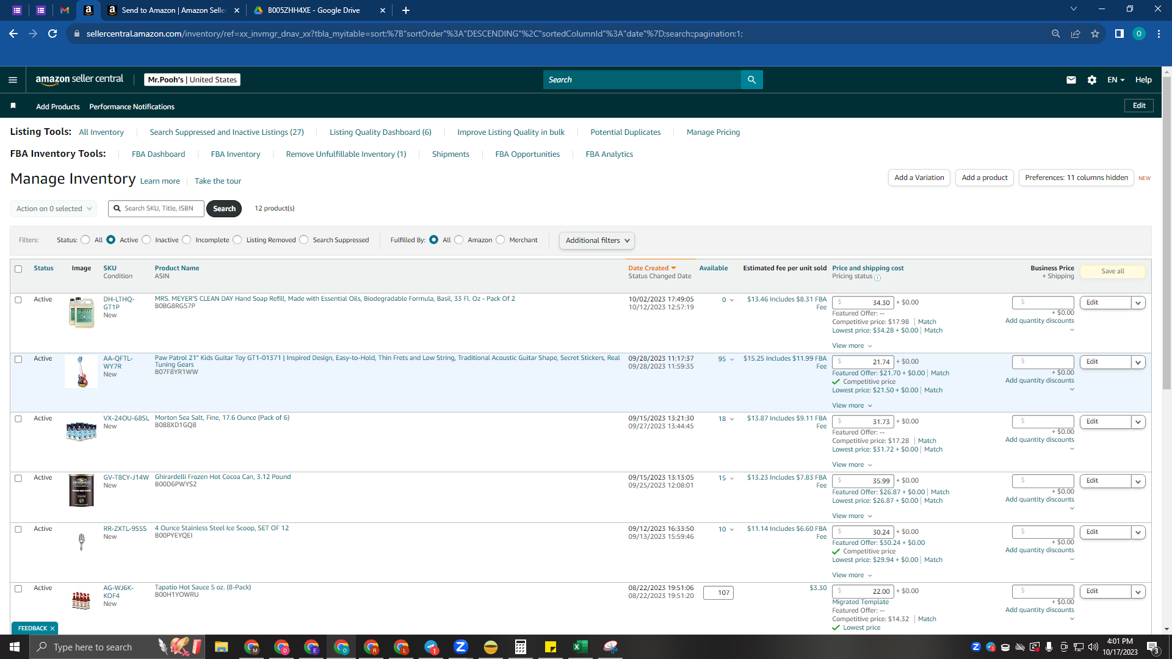1172x659 pixels.
Task: Open the messages envelope icon
Action: (1071, 80)
